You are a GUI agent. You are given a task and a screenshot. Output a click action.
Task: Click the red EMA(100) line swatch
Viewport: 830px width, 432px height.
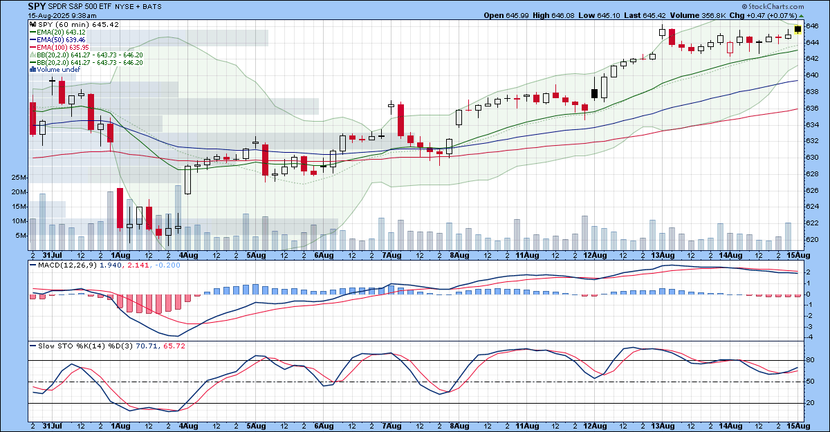[x=33, y=47]
